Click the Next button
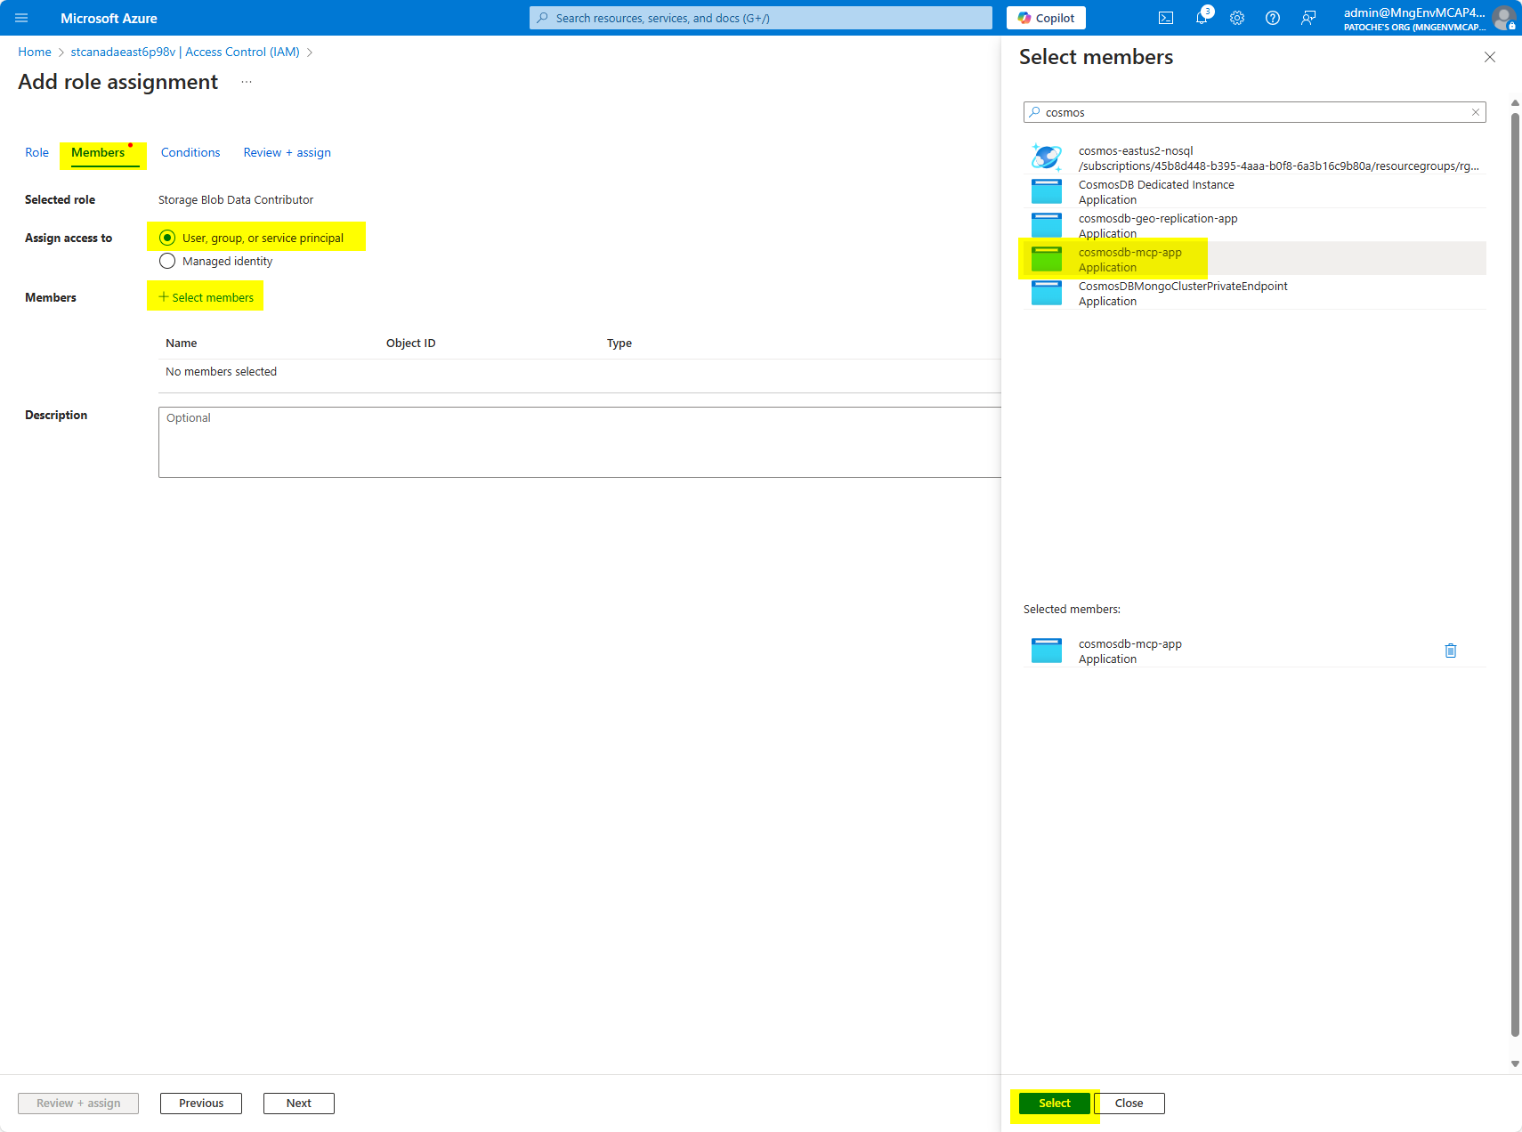1522x1132 pixels. pos(299,1104)
